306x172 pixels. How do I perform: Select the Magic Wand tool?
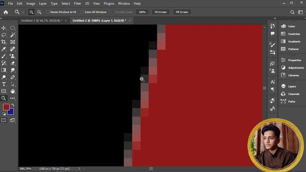click(12, 35)
